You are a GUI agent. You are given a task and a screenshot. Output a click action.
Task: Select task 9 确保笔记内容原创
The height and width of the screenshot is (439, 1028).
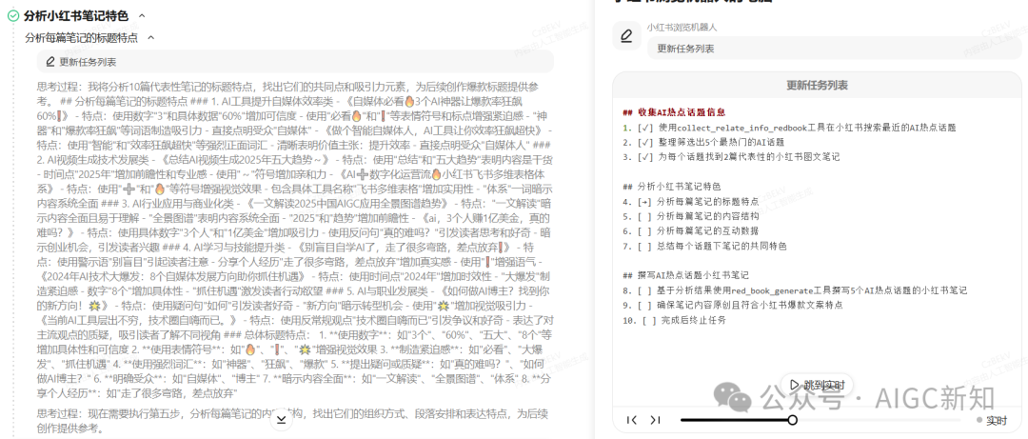(734, 305)
